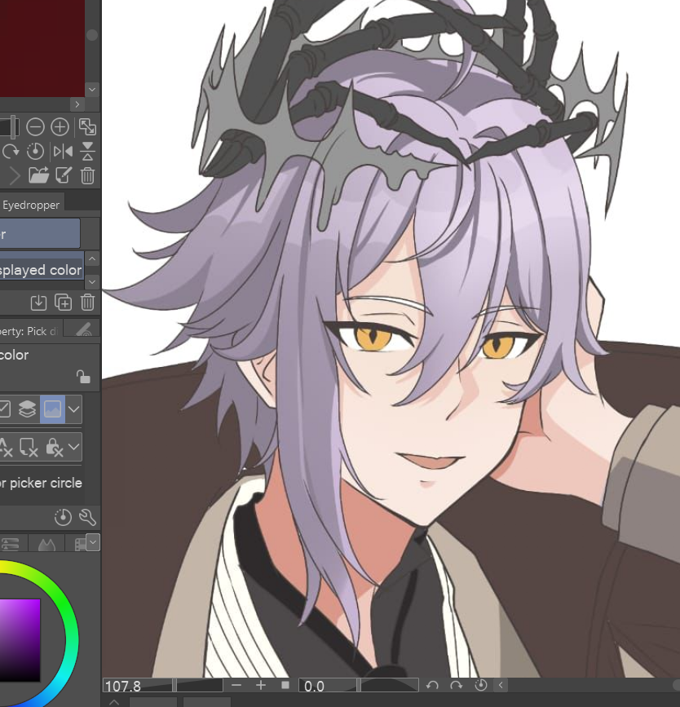The width and height of the screenshot is (680, 707).
Task: Zoom out in the Navigator panel
Action: 35,127
